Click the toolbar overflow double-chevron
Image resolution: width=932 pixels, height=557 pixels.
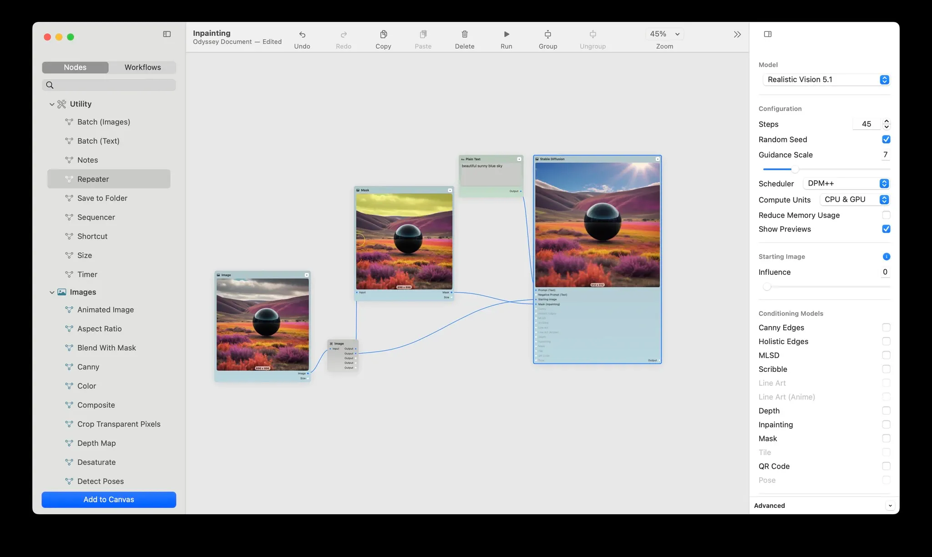point(737,35)
